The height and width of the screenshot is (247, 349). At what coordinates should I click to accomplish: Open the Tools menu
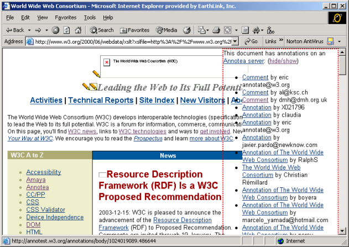pyautogui.click(x=90, y=18)
